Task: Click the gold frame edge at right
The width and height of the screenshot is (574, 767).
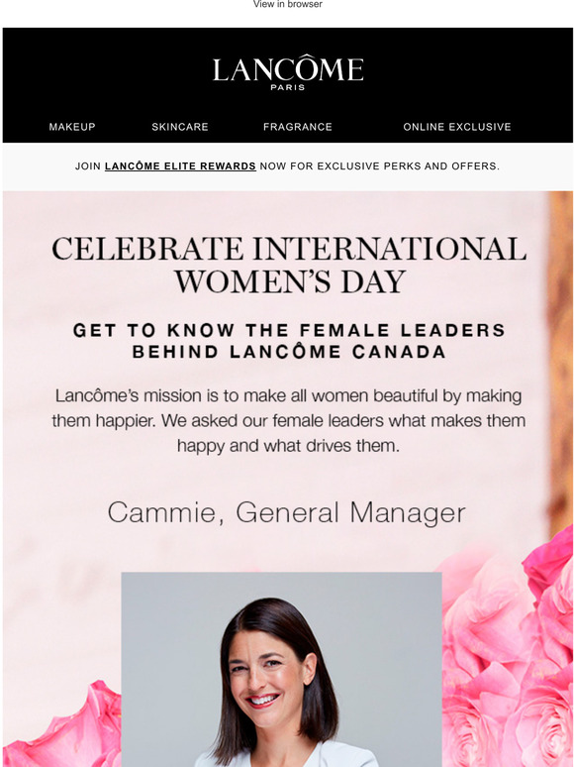Action: pyautogui.click(x=560, y=362)
